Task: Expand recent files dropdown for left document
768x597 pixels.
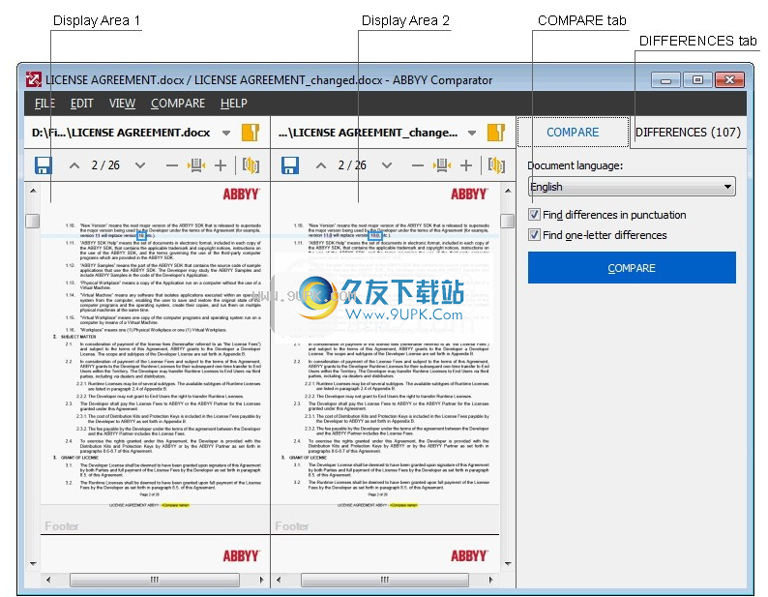Action: [226, 133]
